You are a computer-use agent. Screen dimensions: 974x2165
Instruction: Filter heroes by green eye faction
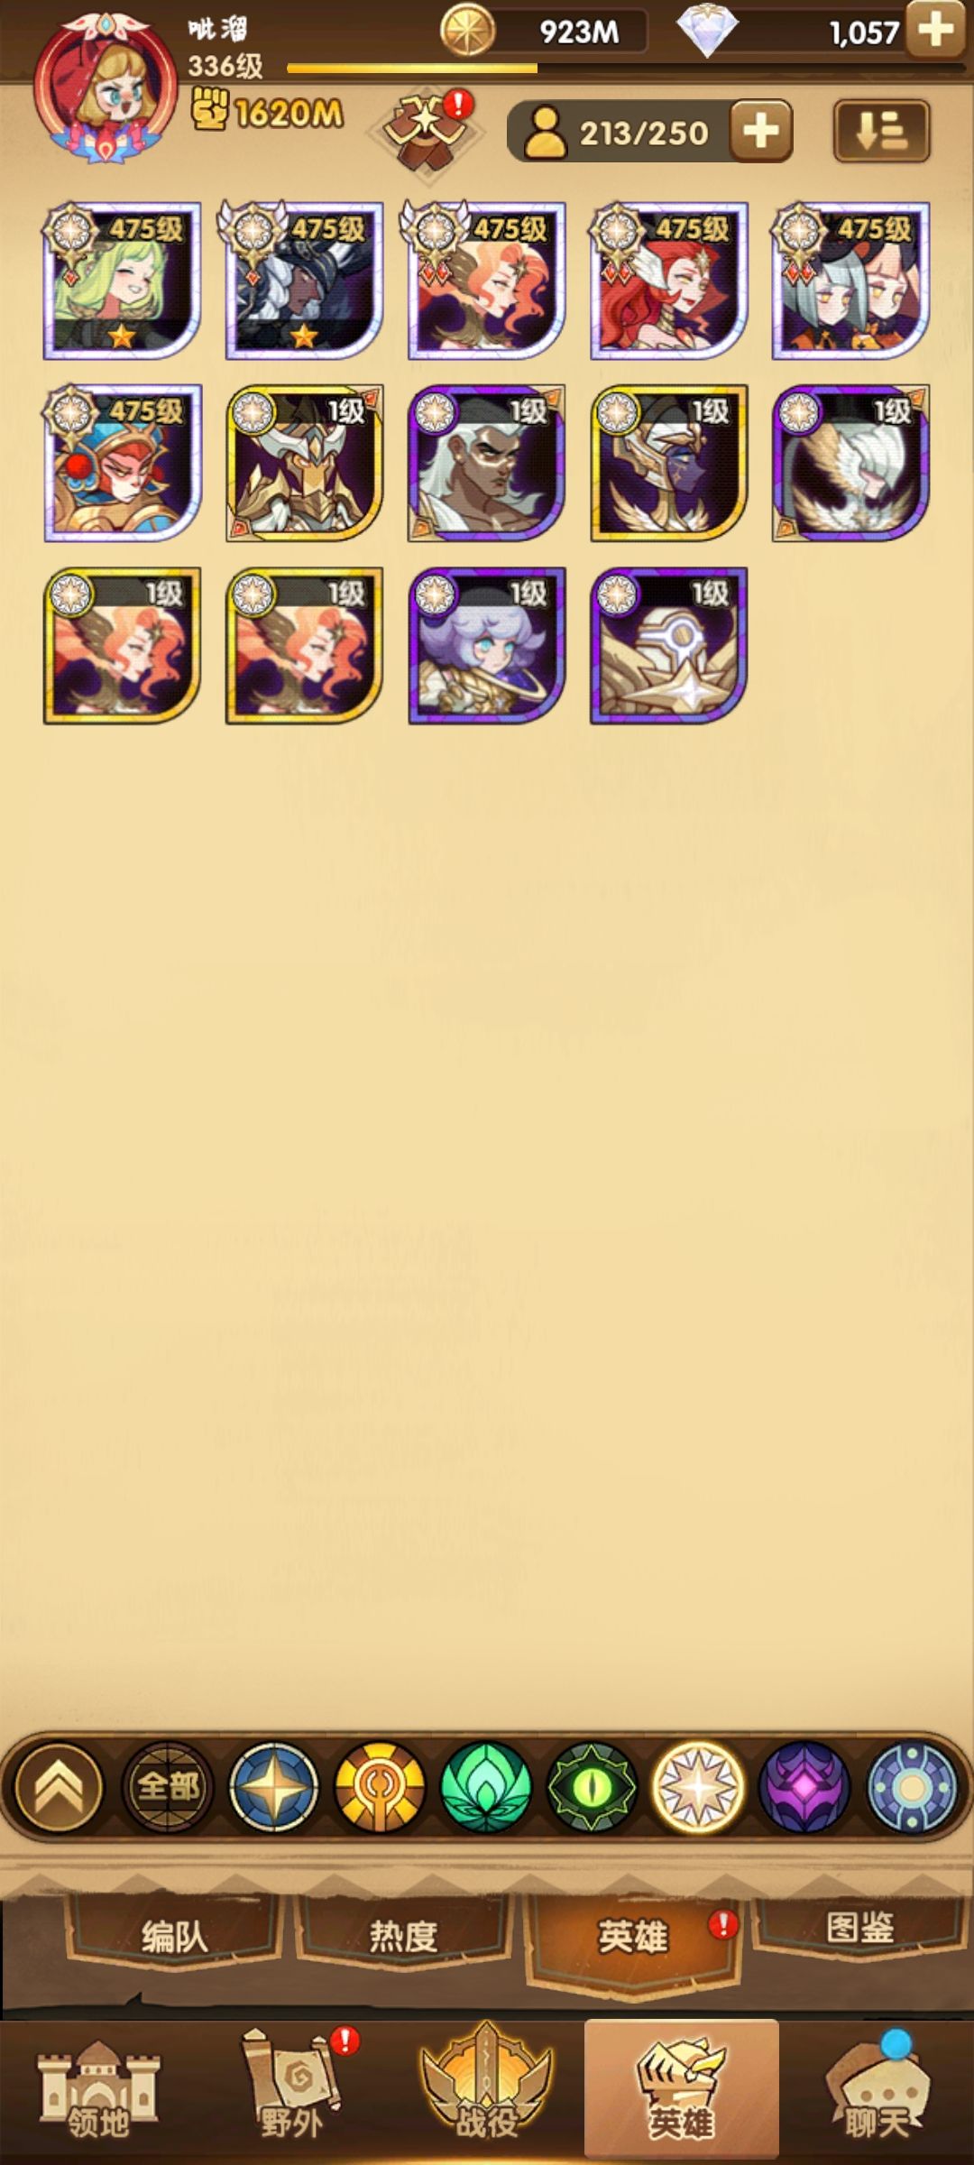[x=592, y=1787]
